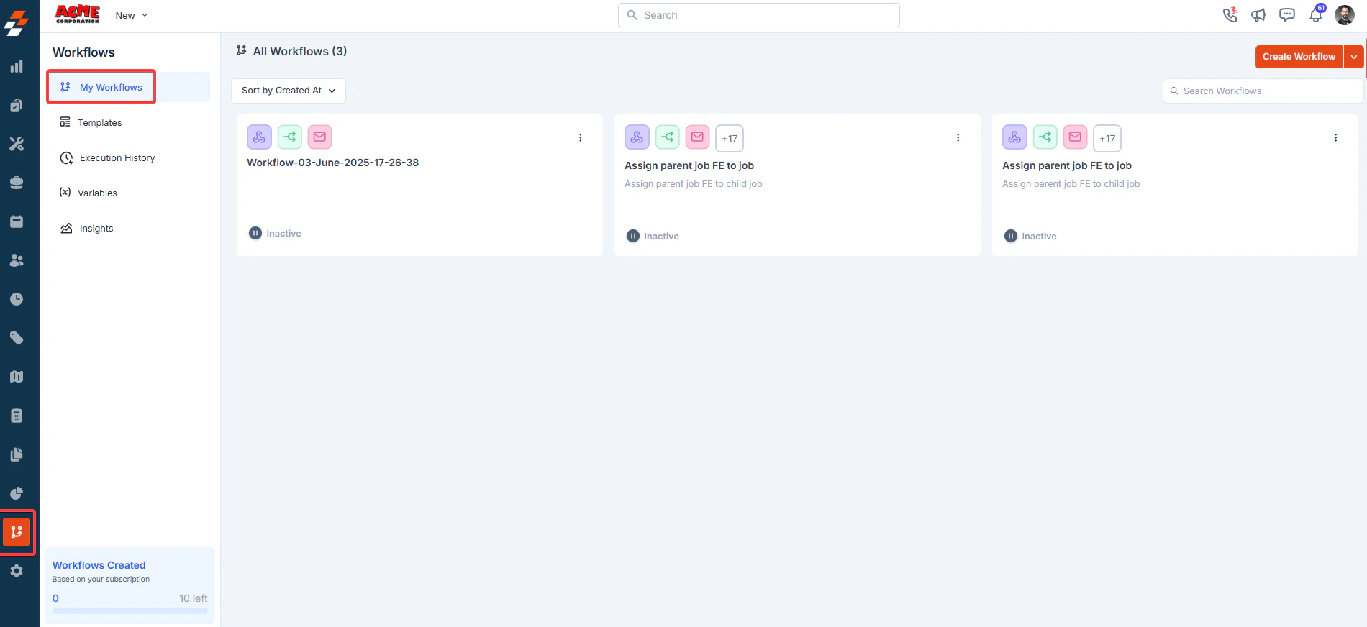Open the people/customers sidebar icon

17,260
